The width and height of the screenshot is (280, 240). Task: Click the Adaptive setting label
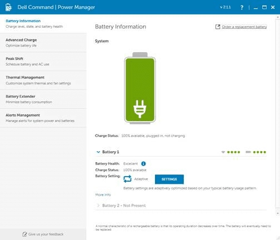point(141,179)
